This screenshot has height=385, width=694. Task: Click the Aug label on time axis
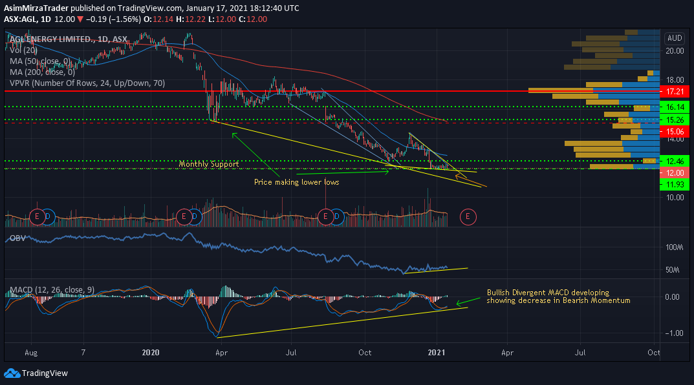click(31, 353)
